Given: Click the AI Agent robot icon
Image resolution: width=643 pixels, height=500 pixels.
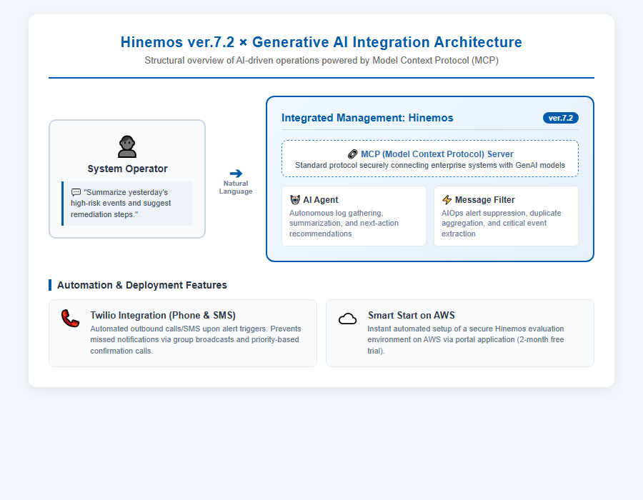Looking at the screenshot, I should coord(295,199).
